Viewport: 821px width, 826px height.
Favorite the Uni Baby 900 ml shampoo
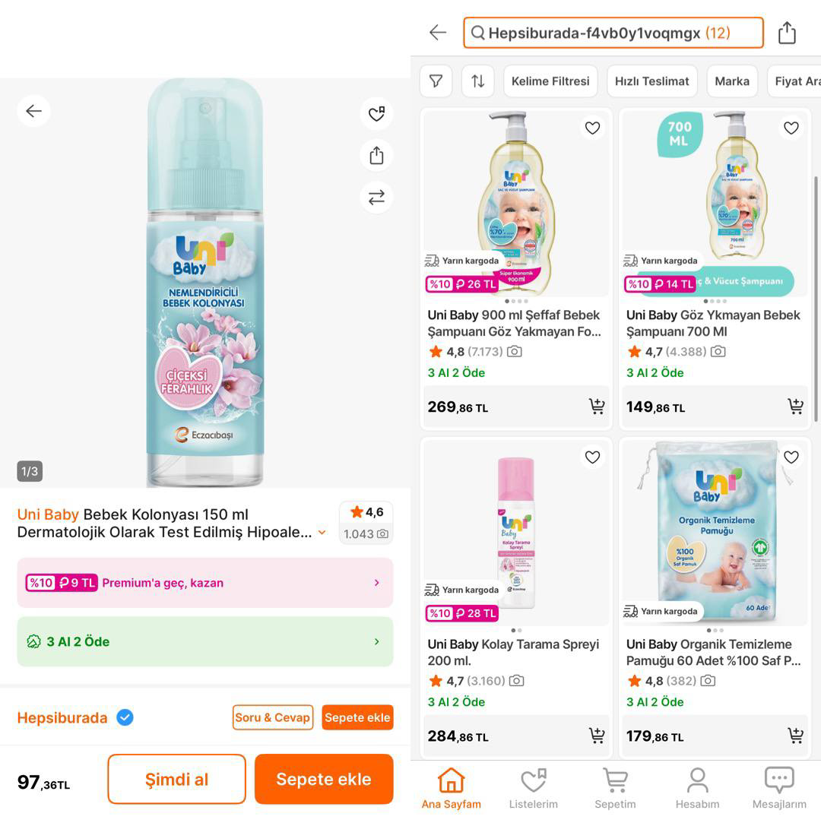point(592,128)
